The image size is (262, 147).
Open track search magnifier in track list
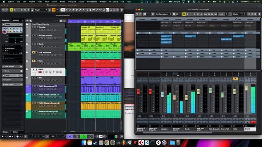[x=64, y=21]
